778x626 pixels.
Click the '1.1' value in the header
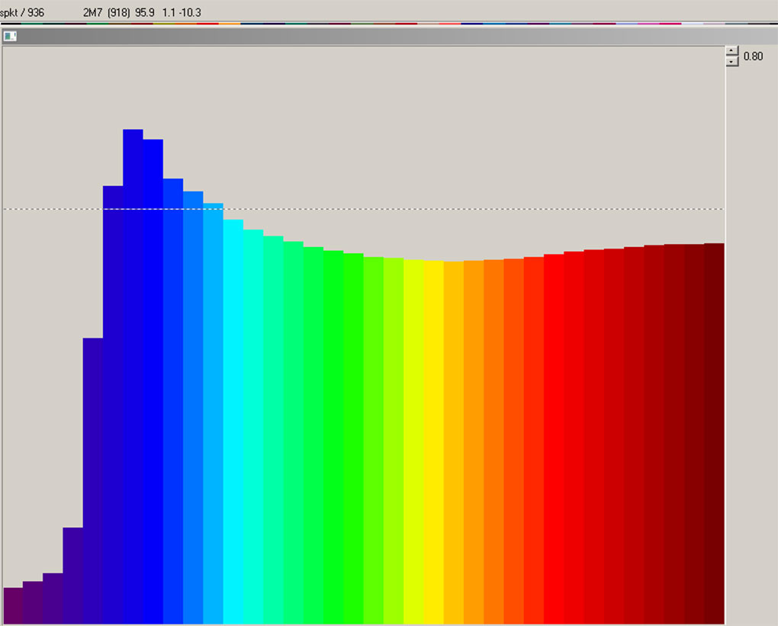coord(169,12)
